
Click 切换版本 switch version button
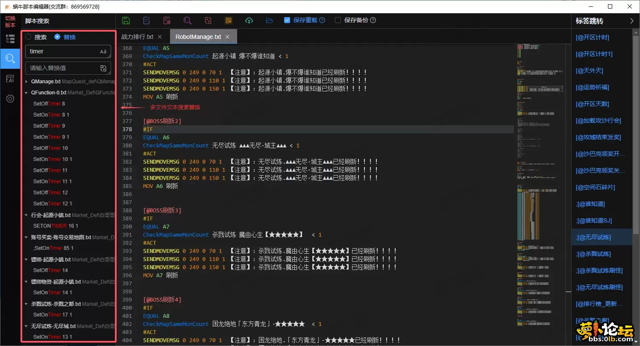pos(10,21)
